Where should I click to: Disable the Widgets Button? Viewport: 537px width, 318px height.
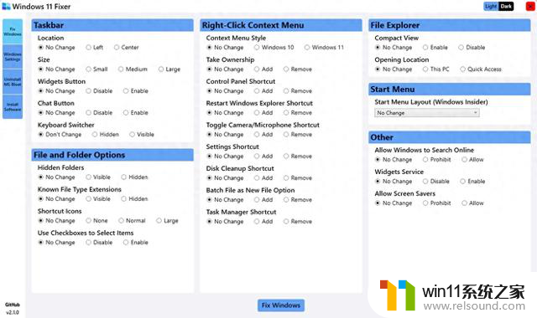tap(99, 91)
